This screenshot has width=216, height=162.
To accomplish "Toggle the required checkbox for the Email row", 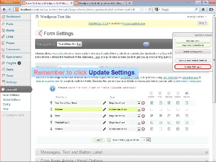I will [x=152, y=116].
